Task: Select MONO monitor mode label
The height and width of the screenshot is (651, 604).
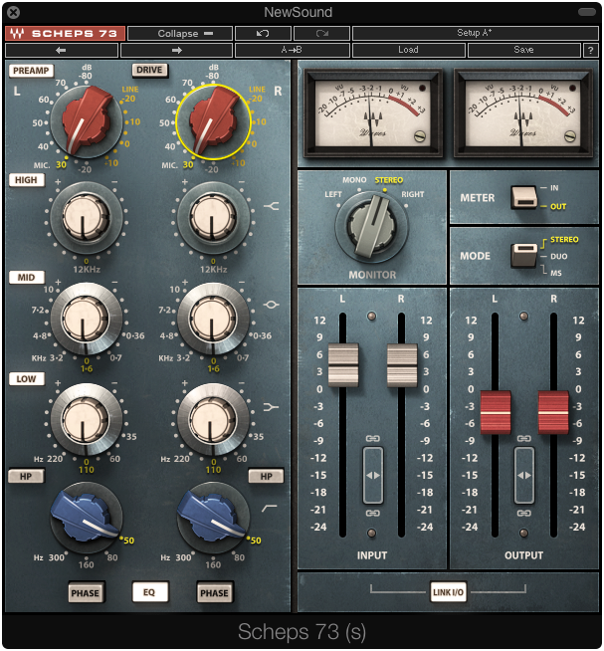Action: 354,180
